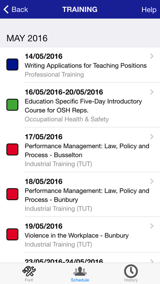Screen dimensions: 160x284
Task: Open Education Specific Five-Day Introductory Course
Action: (x=80, y=105)
